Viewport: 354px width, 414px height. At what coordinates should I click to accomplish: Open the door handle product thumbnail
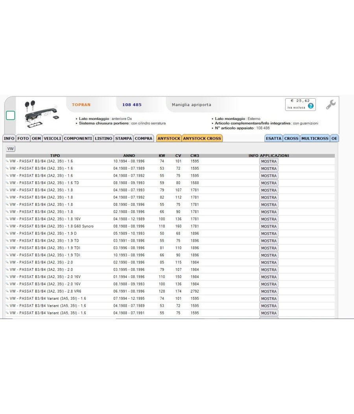(42, 114)
